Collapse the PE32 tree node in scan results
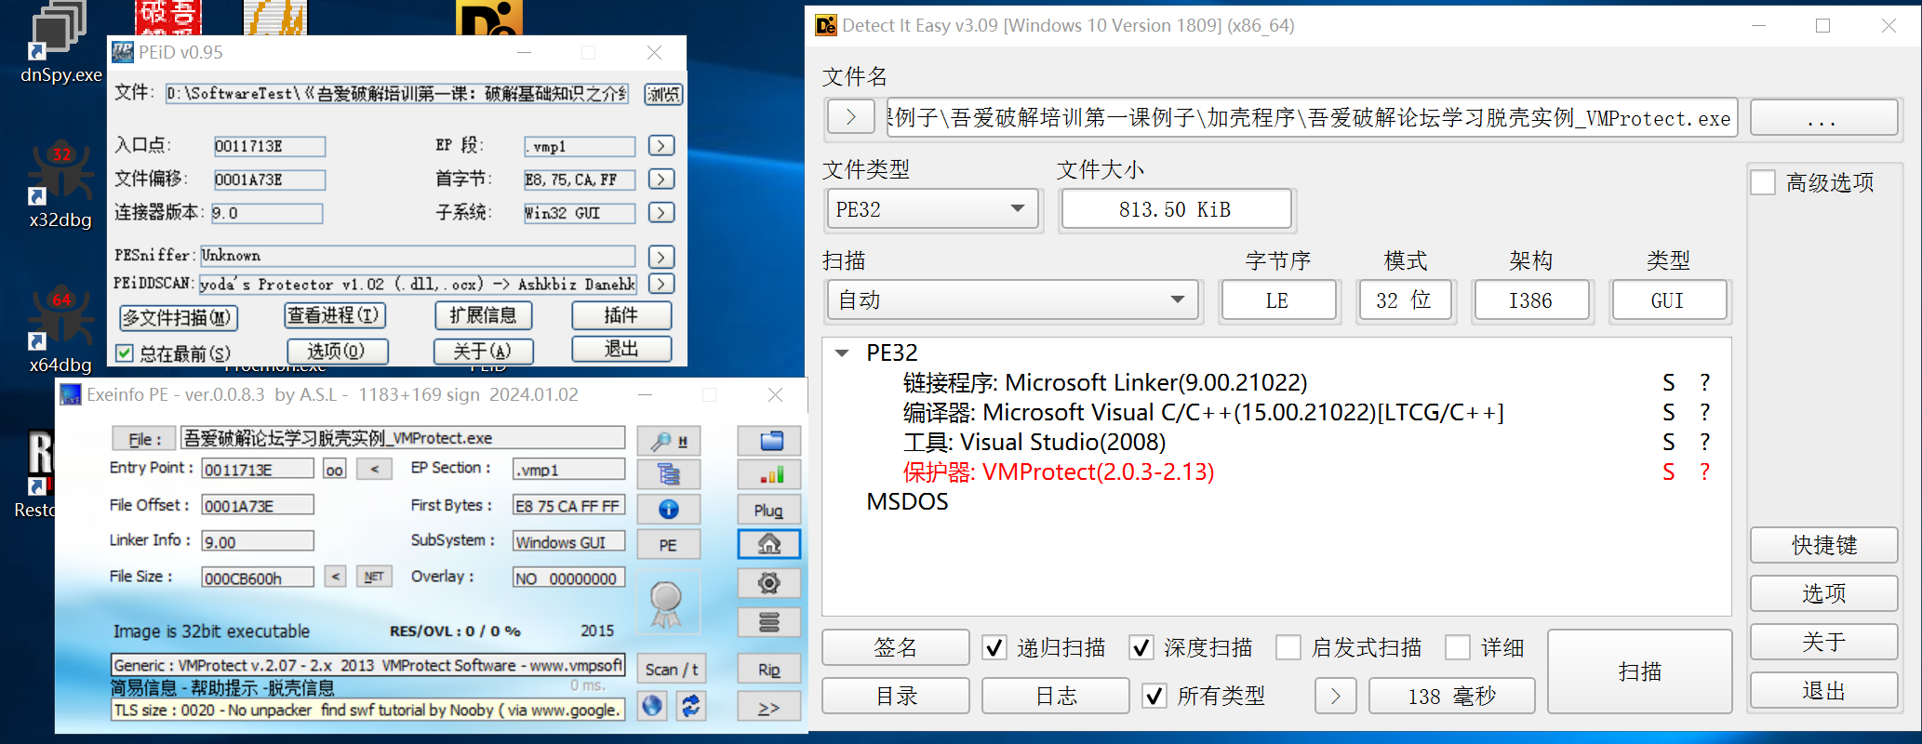Viewport: 1922px width, 744px height. 842,353
